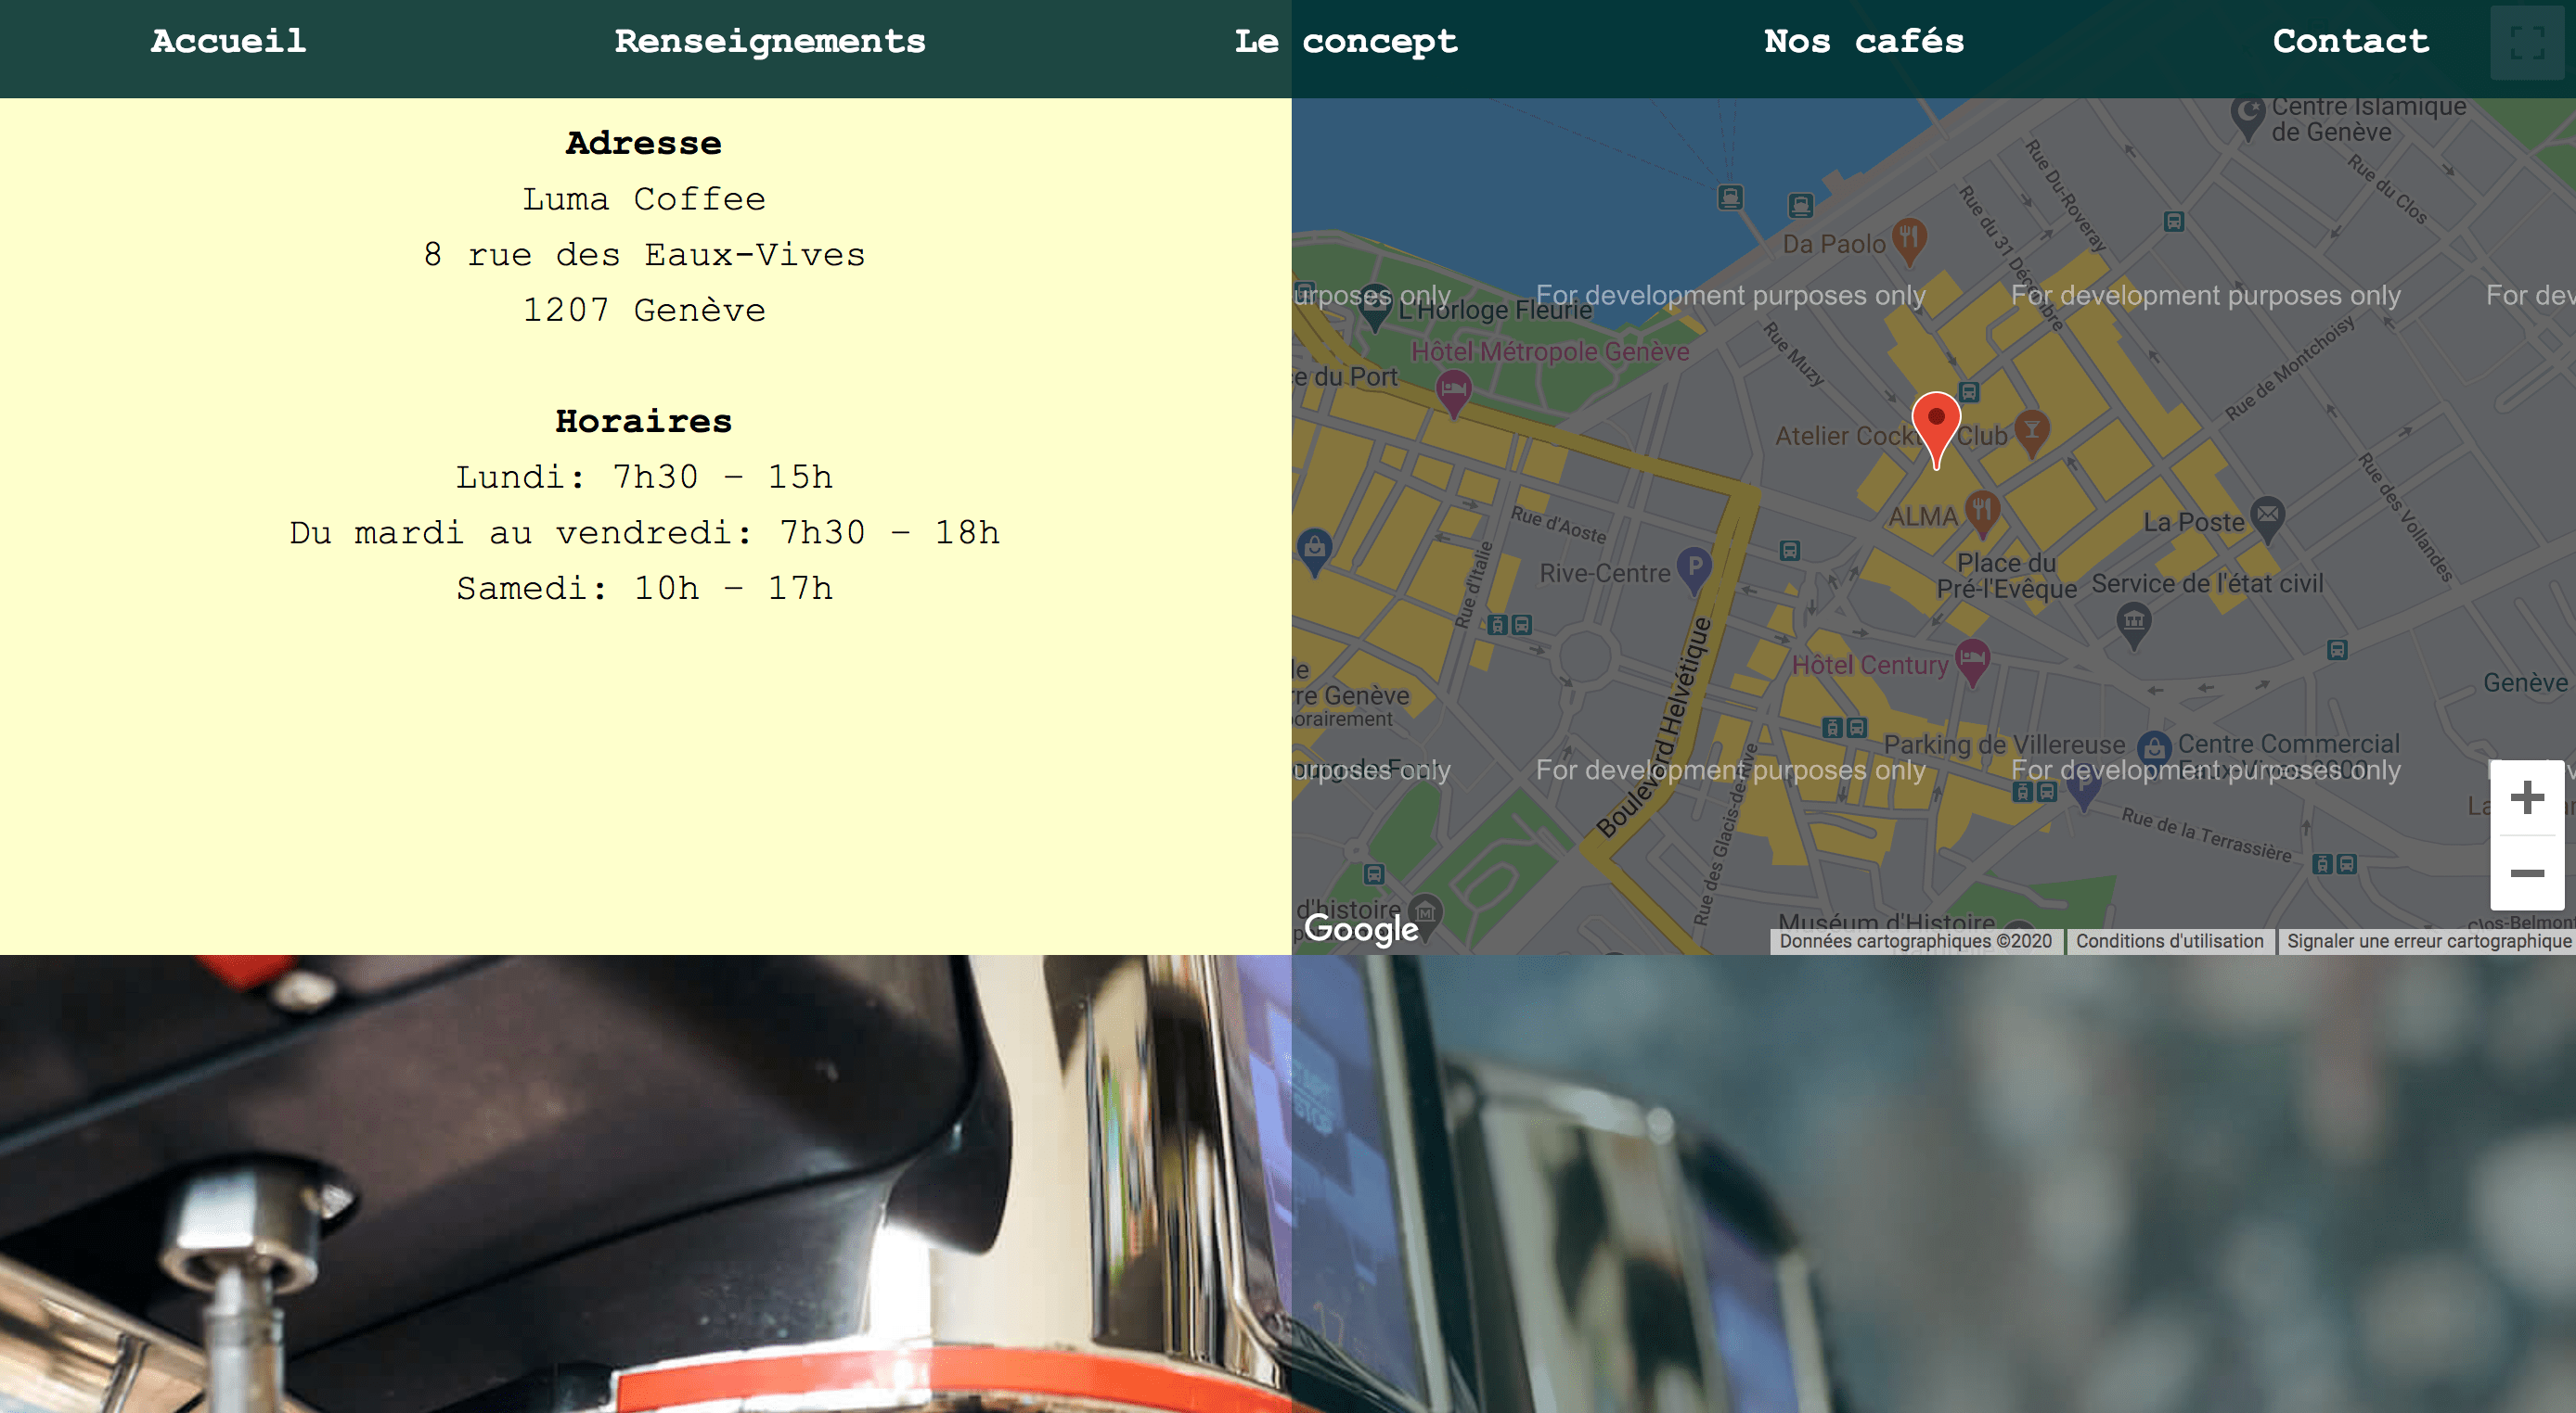
Task: Click the Hôtel Century lodging pin
Action: (1972, 663)
